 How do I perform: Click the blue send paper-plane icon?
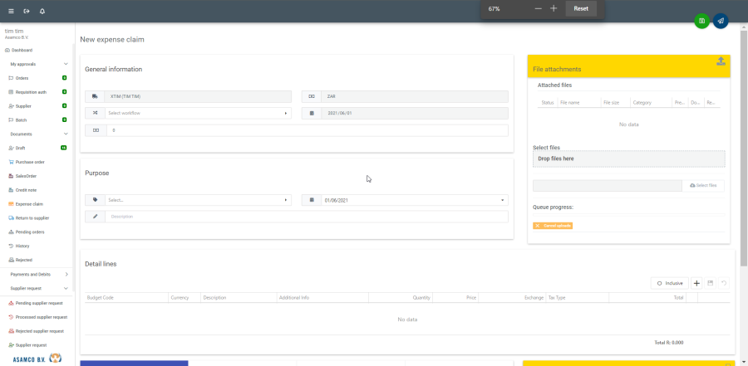click(721, 21)
